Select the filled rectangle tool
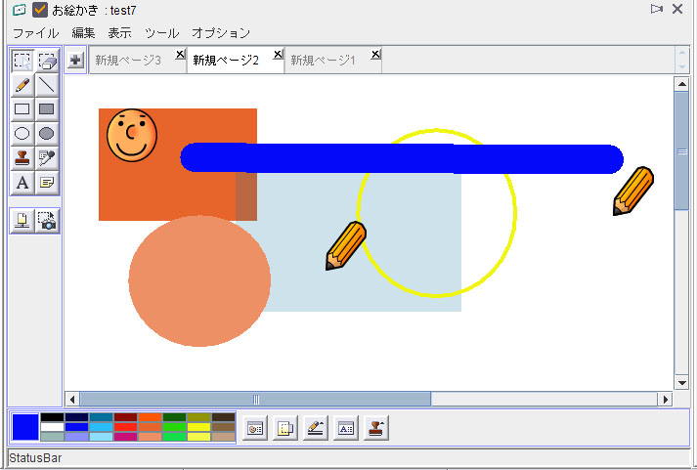This screenshot has height=470, width=697. coord(47,109)
